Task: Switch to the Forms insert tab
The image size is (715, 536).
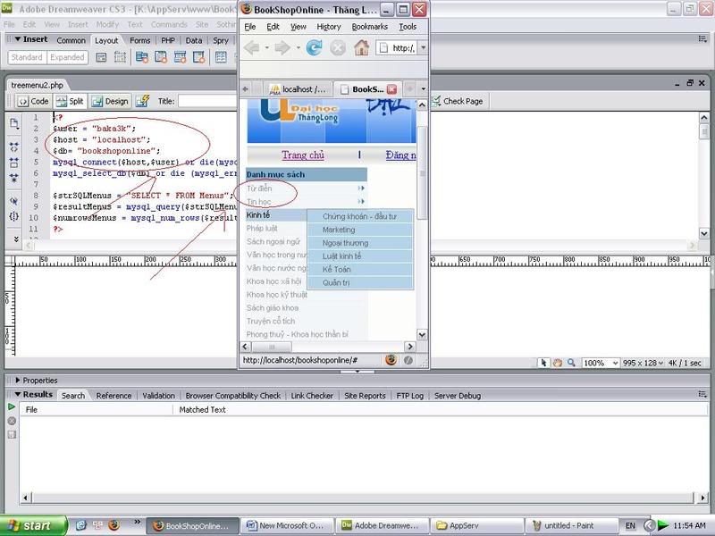Action: point(139,40)
